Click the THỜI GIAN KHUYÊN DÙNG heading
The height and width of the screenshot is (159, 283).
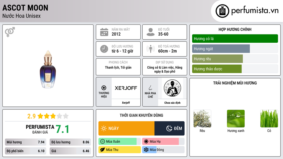coord(141,115)
